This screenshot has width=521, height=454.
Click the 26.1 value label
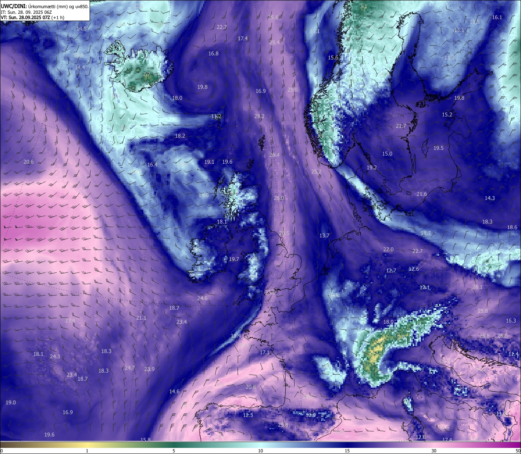[x=477, y=287]
